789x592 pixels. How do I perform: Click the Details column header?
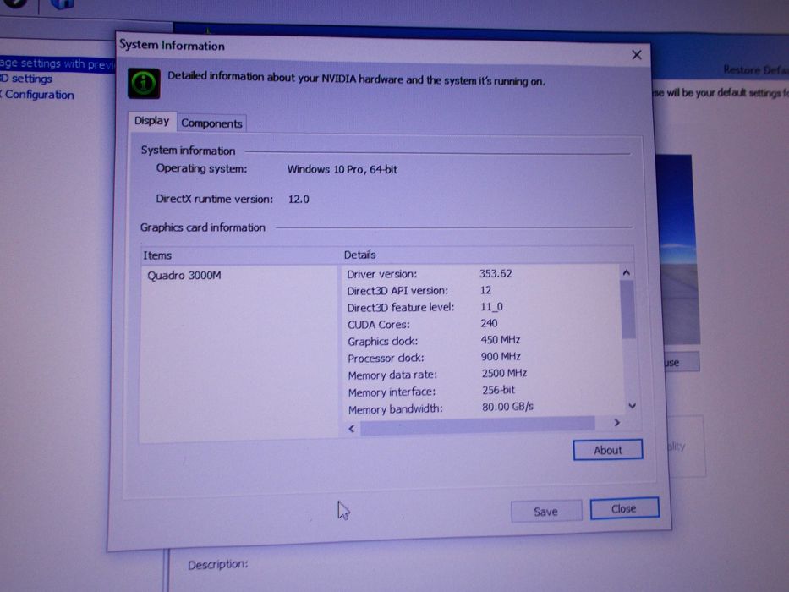(487, 255)
